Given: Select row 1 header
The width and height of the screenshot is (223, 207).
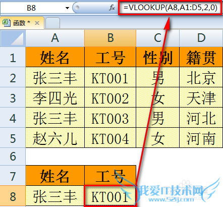Looking at the screenshot, I should (13, 57).
